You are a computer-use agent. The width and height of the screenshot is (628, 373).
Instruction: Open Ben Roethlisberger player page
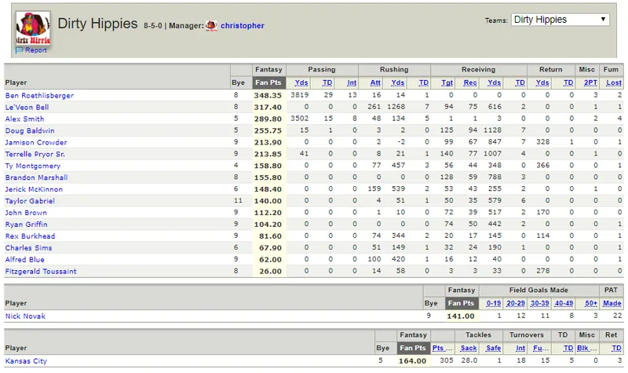39,95
